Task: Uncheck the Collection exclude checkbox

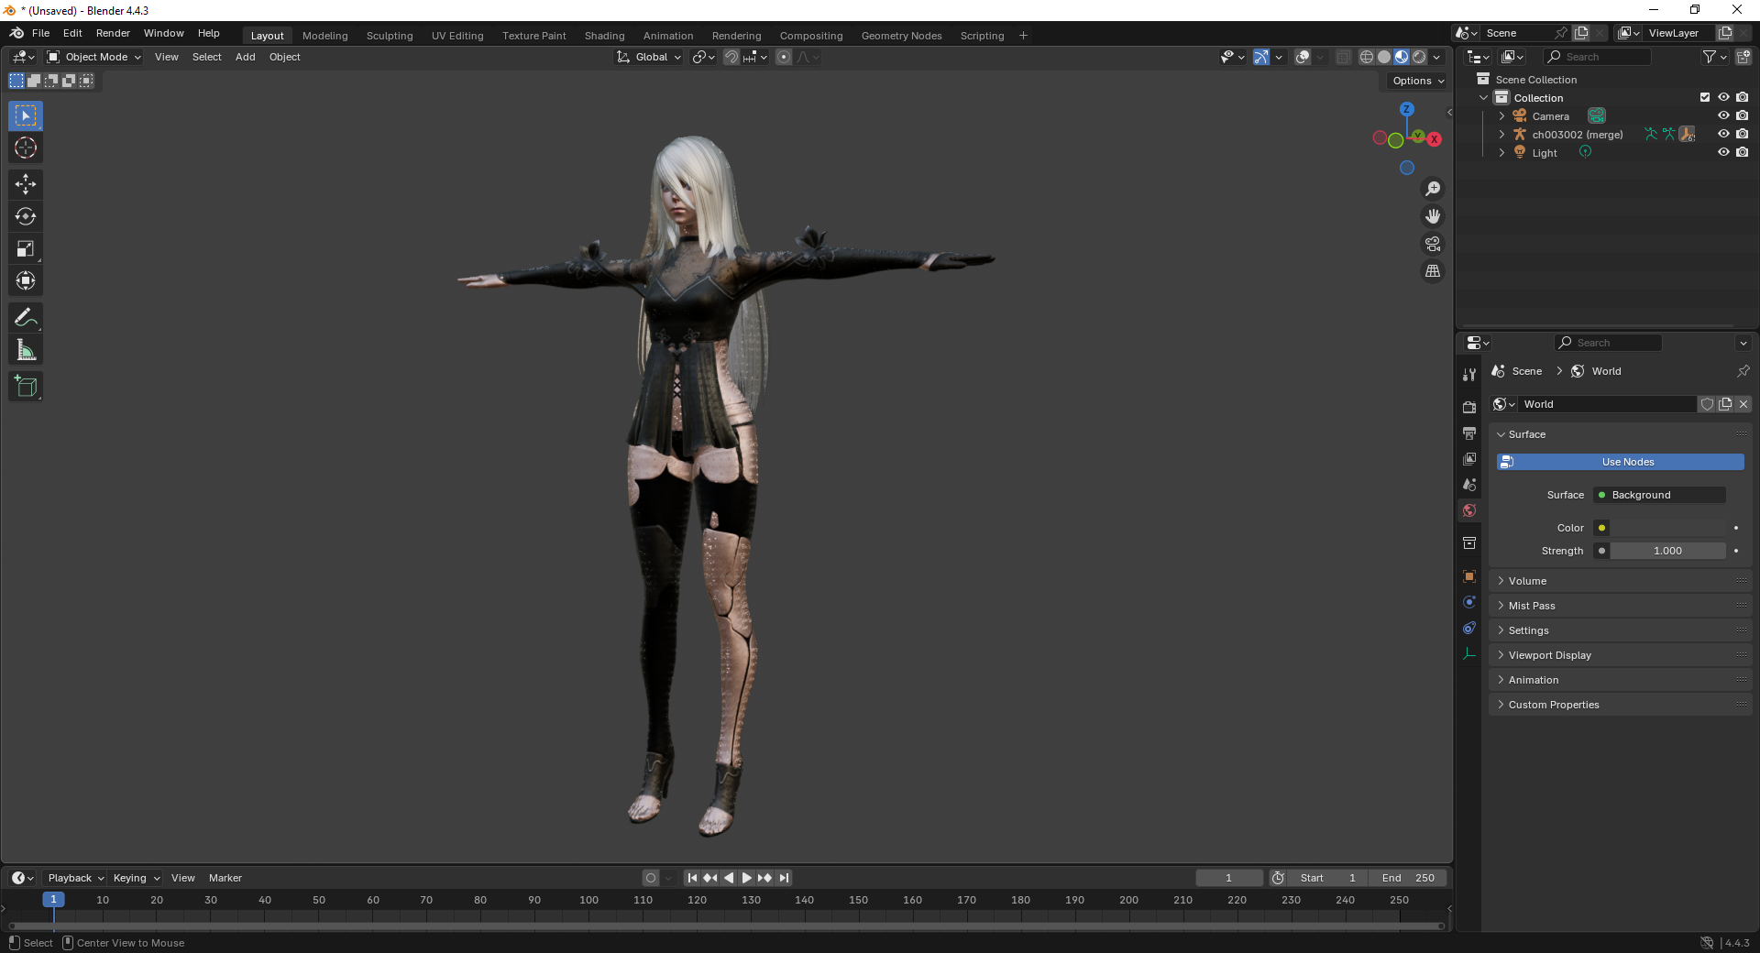Action: point(1705,98)
